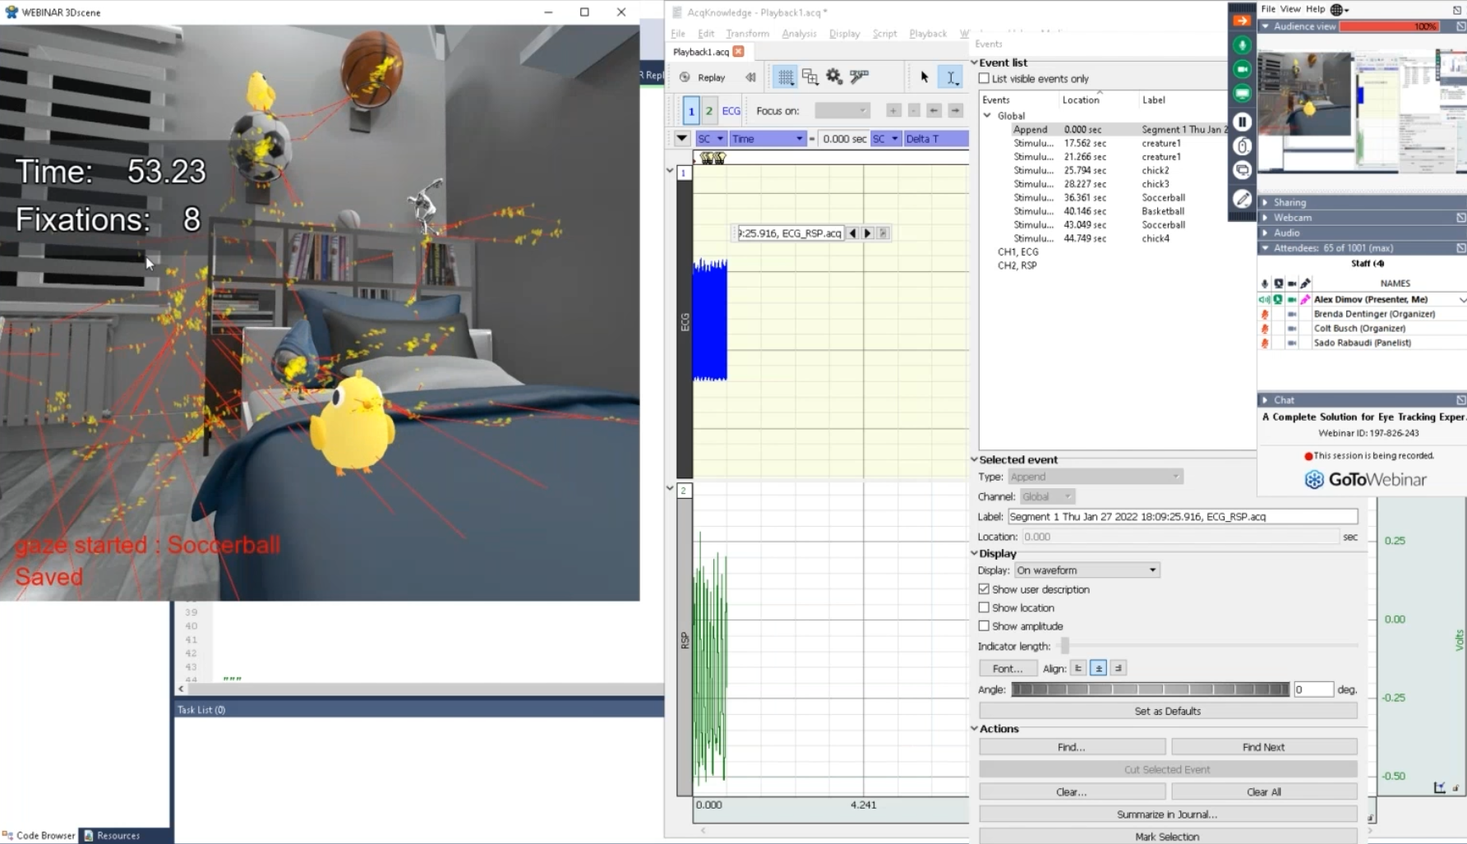
Task: Pause screen sharing in GoToWebinar
Action: (x=1243, y=122)
